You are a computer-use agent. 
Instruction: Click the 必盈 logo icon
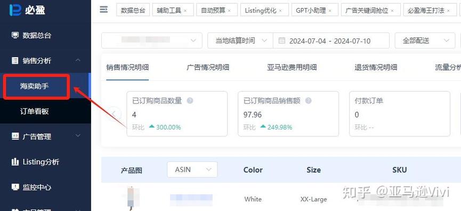[x=15, y=10]
